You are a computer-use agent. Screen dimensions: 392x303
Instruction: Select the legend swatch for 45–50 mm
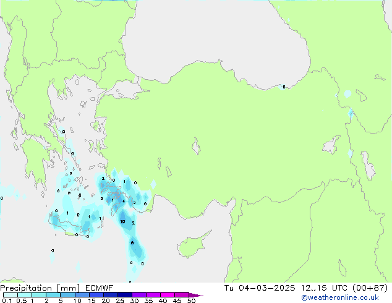pos(182,295)
